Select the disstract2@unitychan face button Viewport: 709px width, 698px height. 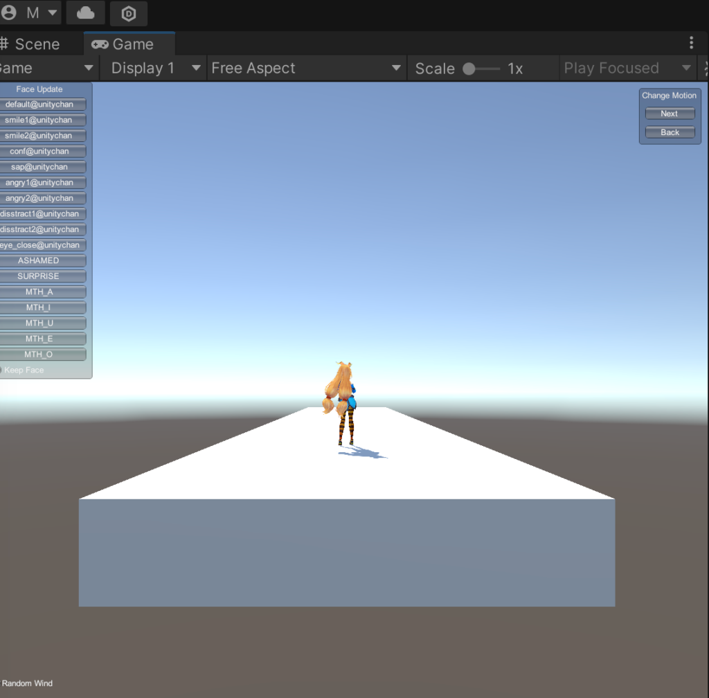[42, 230]
